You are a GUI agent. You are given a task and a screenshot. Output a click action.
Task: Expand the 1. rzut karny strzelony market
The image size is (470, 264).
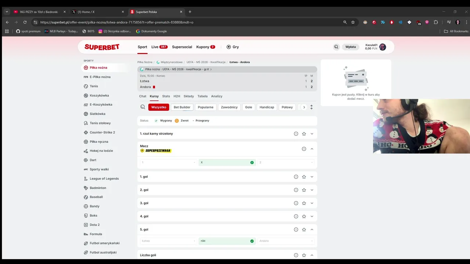tap(312, 134)
